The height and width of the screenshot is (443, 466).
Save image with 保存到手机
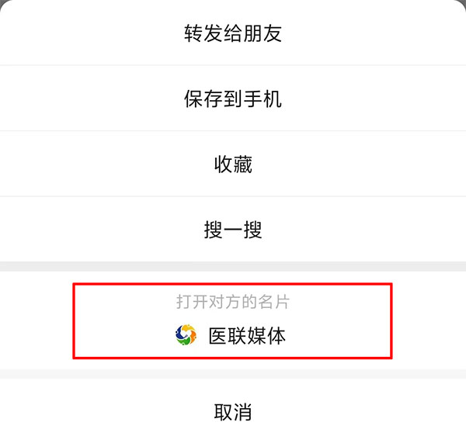point(233,99)
